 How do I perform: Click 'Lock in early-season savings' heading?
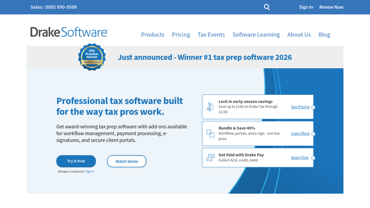245,101
